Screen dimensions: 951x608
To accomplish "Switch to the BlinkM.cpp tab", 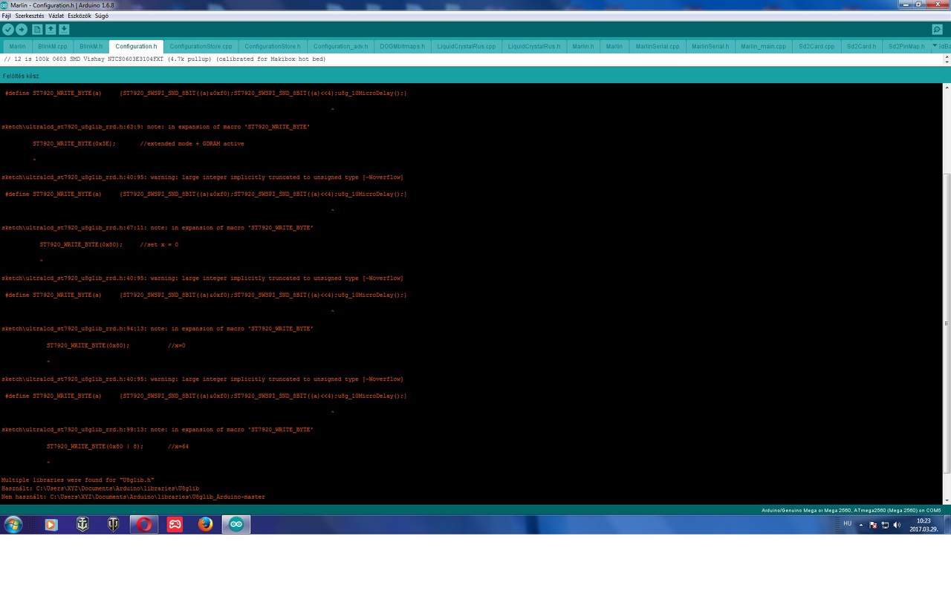I will pyautogui.click(x=53, y=46).
